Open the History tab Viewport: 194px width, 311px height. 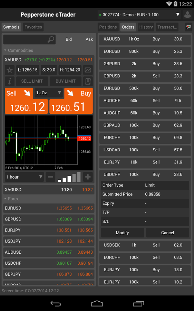146,27
